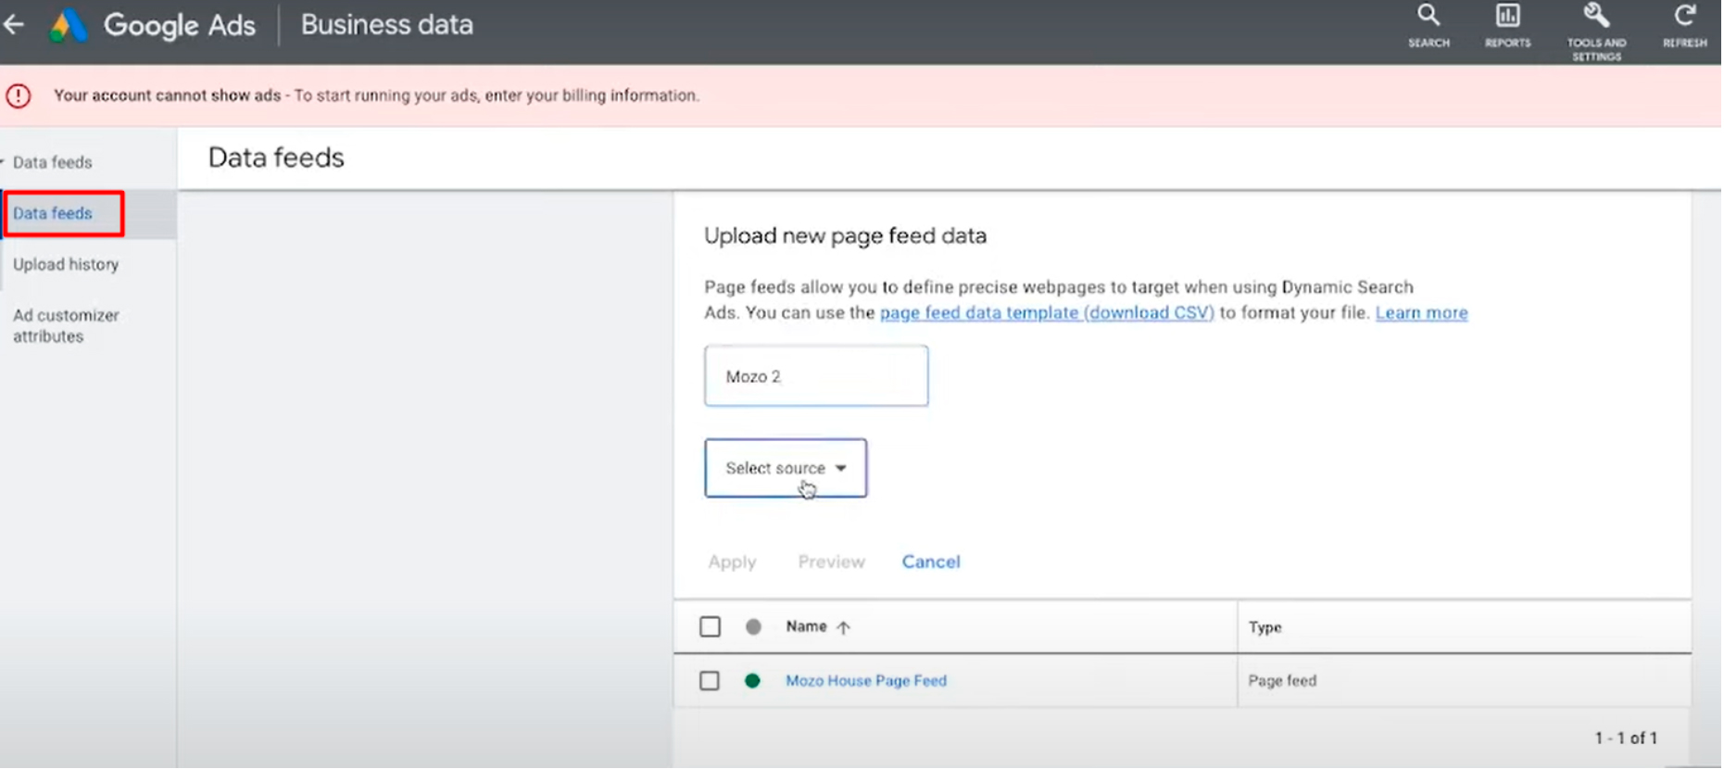The width and height of the screenshot is (1724, 769).
Task: Open Ad customizer attributes in sidebar
Action: tap(66, 326)
